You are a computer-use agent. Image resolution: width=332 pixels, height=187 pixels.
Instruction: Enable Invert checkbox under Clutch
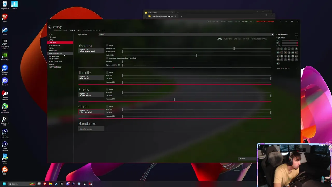tap(107, 106)
